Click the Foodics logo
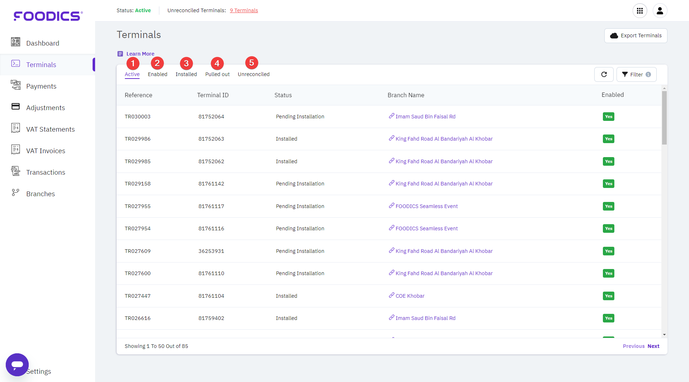This screenshot has height=382, width=689. click(48, 16)
